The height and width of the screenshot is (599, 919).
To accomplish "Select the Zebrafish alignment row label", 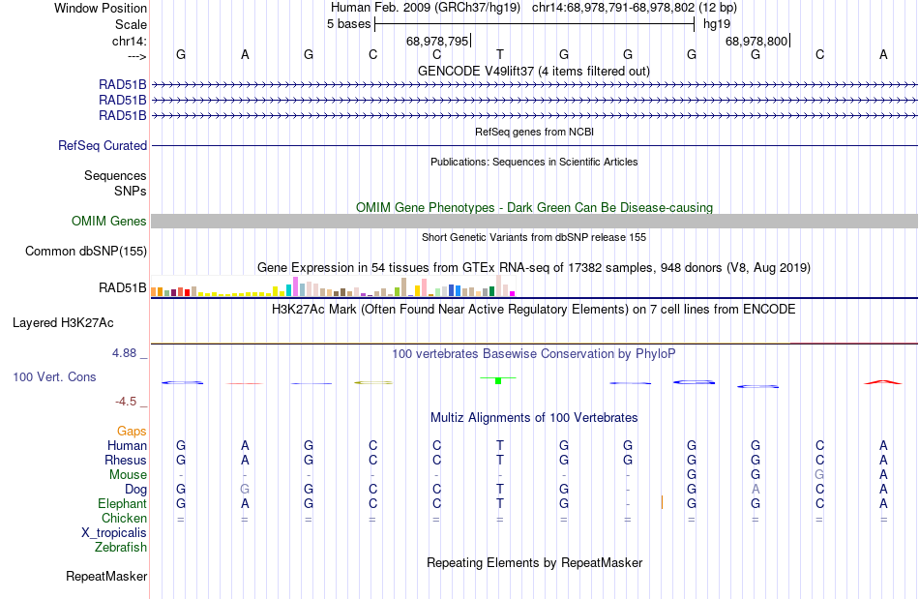I will [x=121, y=548].
